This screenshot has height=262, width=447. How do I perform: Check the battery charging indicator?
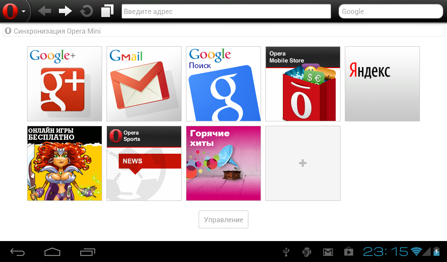point(437,252)
